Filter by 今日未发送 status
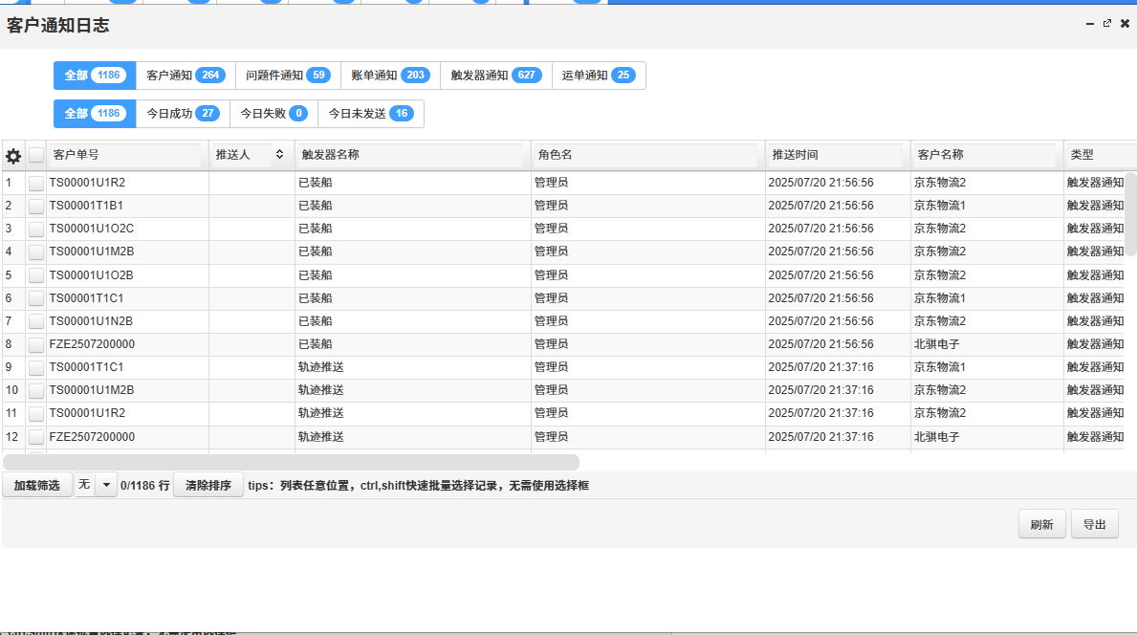Screen dimensions: 1137x635 370,114
